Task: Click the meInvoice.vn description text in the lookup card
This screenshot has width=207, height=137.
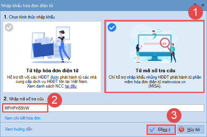Action: point(155,82)
